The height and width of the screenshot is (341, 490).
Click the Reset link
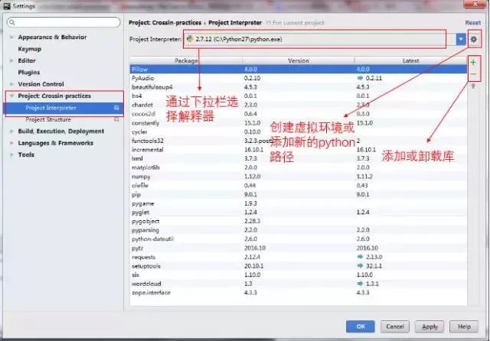tap(473, 22)
